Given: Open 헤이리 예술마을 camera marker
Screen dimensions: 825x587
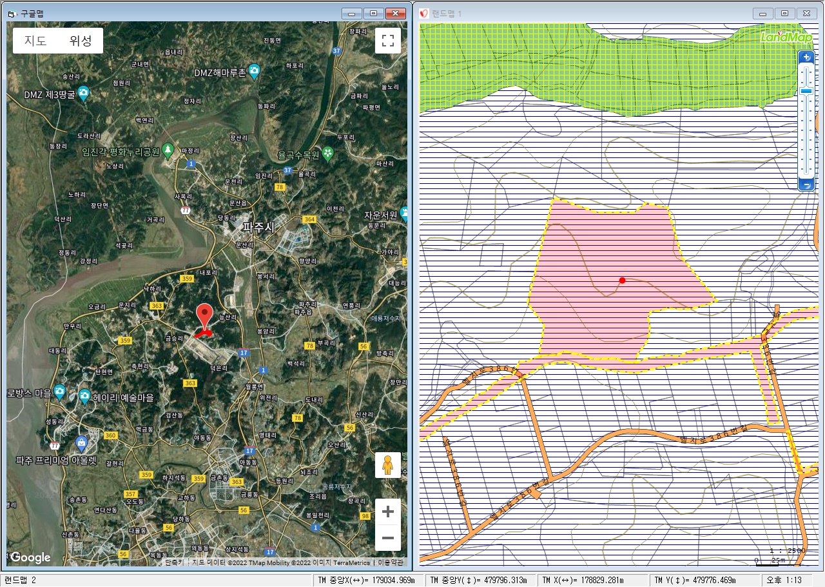Looking at the screenshot, I should (x=84, y=397).
